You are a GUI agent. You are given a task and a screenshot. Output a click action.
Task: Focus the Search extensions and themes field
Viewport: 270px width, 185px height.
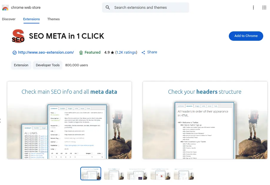coord(146,7)
